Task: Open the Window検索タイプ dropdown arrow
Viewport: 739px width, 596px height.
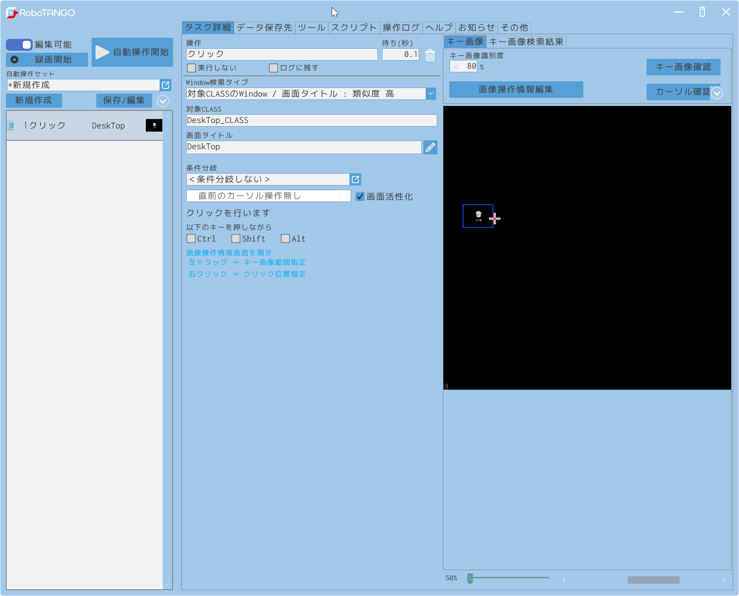Action: [431, 94]
